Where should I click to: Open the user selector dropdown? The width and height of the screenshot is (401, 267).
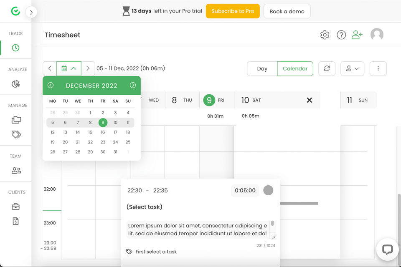pyautogui.click(x=353, y=69)
